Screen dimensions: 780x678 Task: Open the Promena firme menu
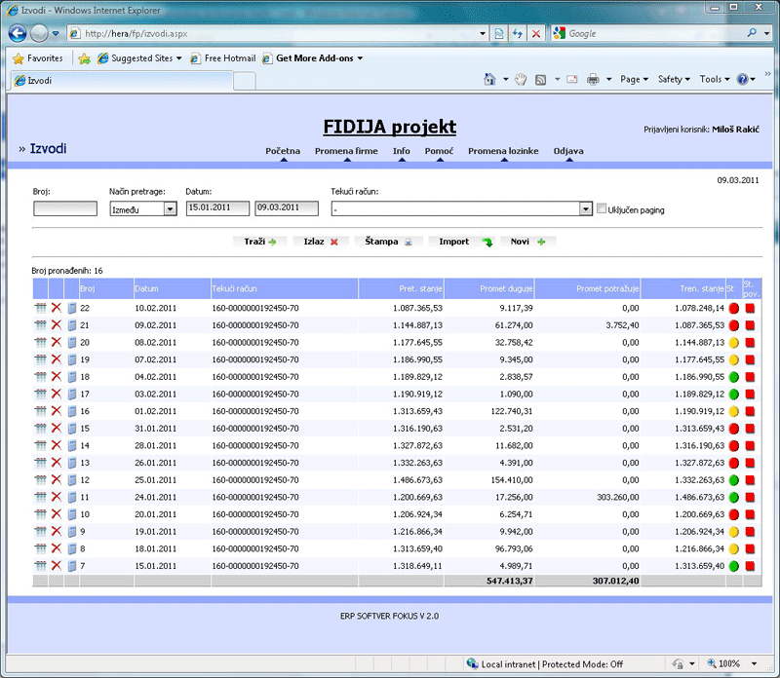(x=346, y=151)
